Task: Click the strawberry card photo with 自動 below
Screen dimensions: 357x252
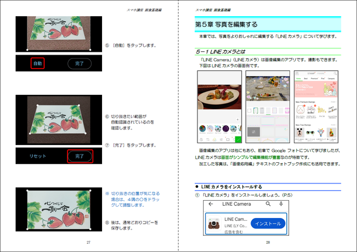Action: click(59, 34)
